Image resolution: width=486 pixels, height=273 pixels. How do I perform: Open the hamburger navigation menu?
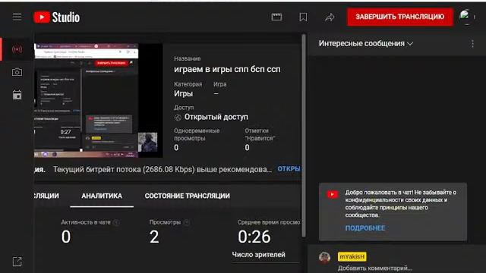(17, 17)
